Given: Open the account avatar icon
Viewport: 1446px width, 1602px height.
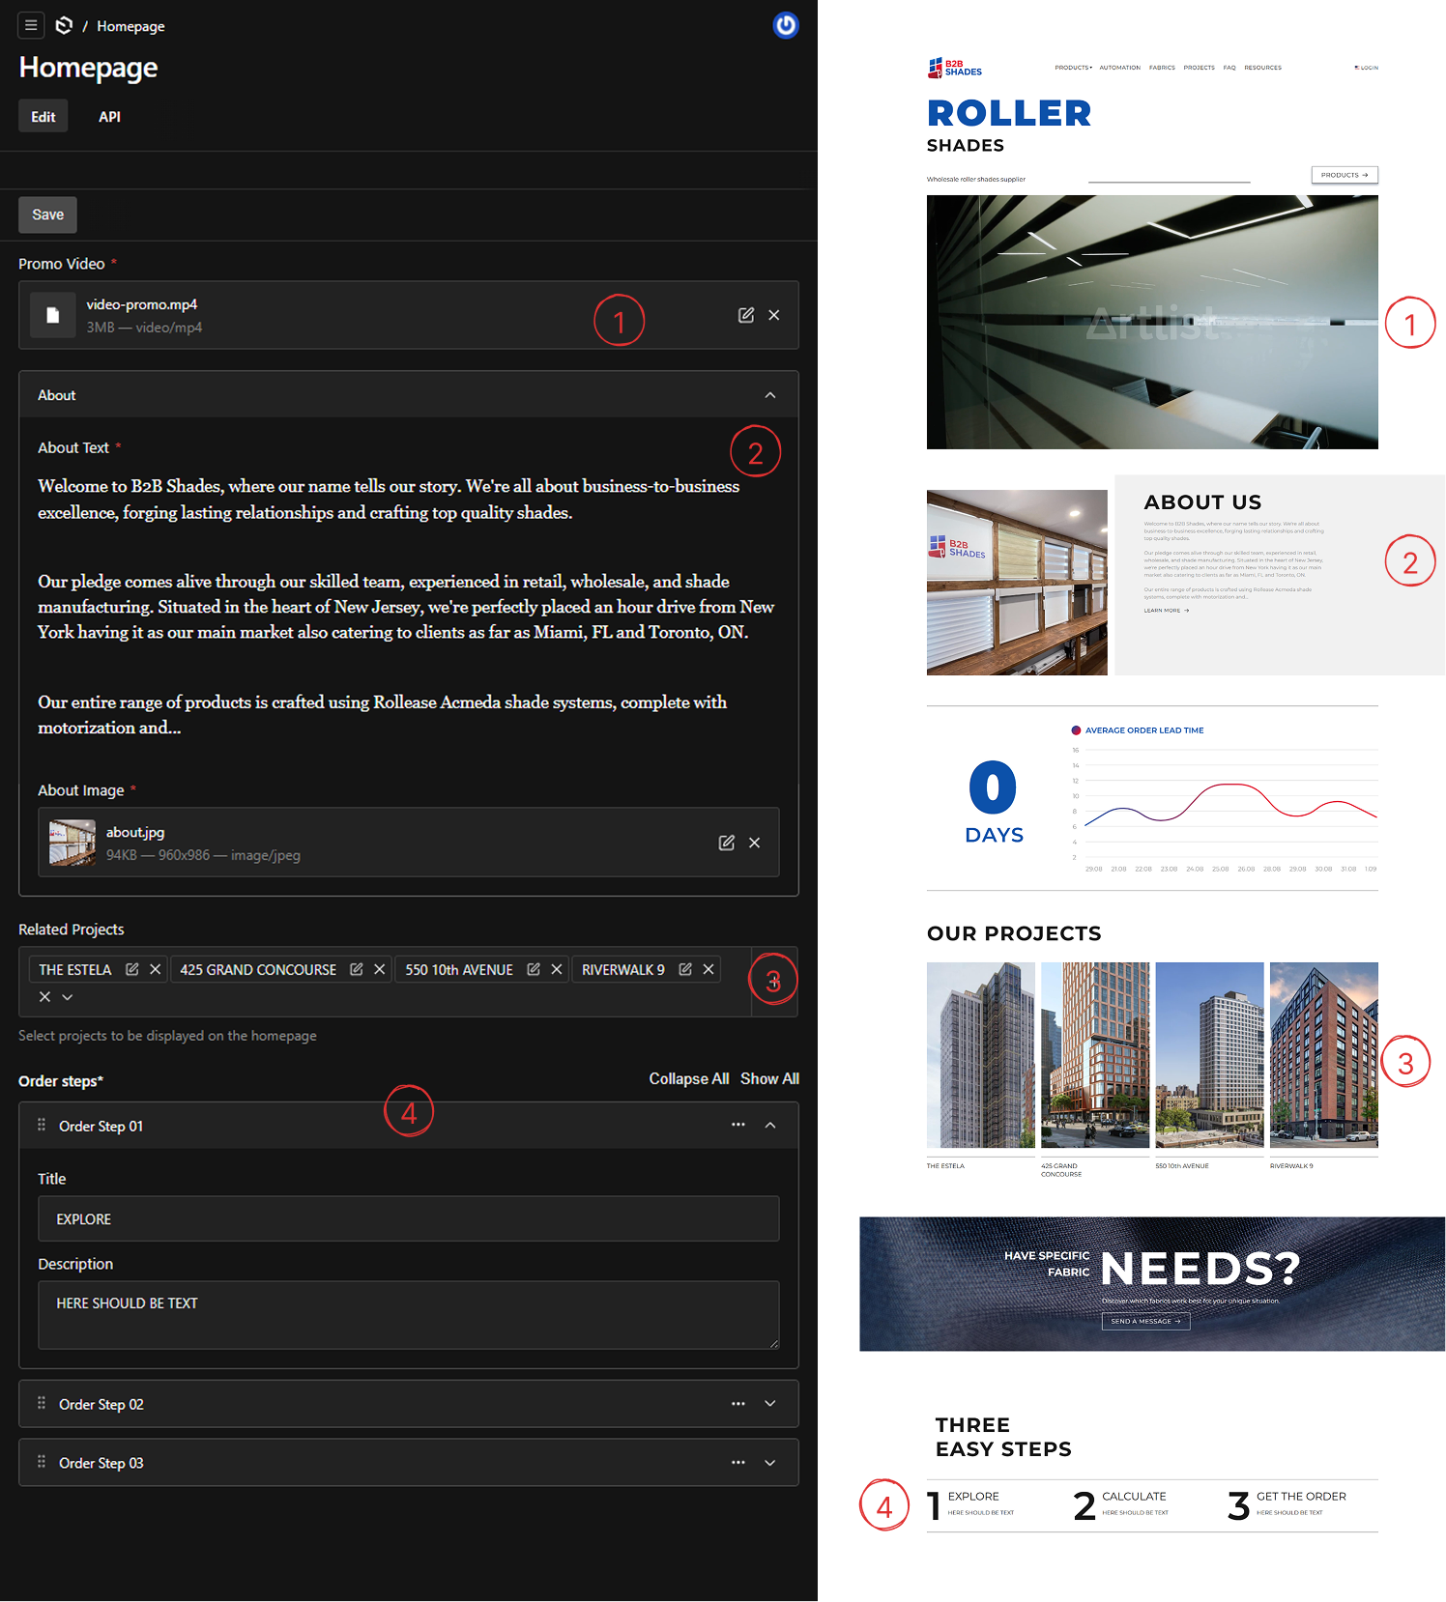Looking at the screenshot, I should click(786, 25).
